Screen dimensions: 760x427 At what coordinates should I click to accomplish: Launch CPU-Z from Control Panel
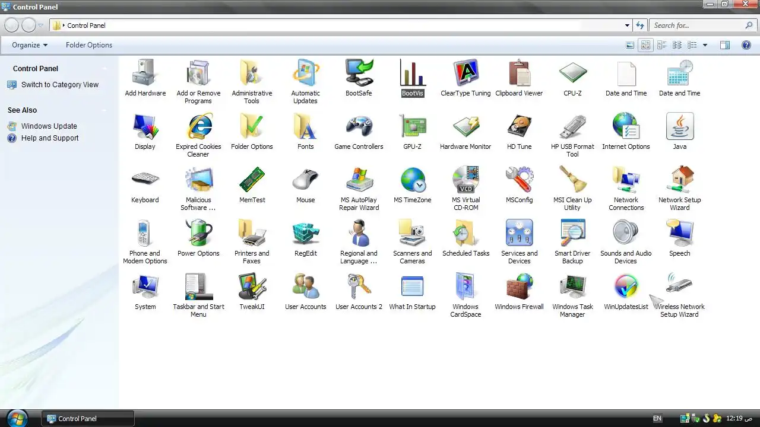point(572,78)
